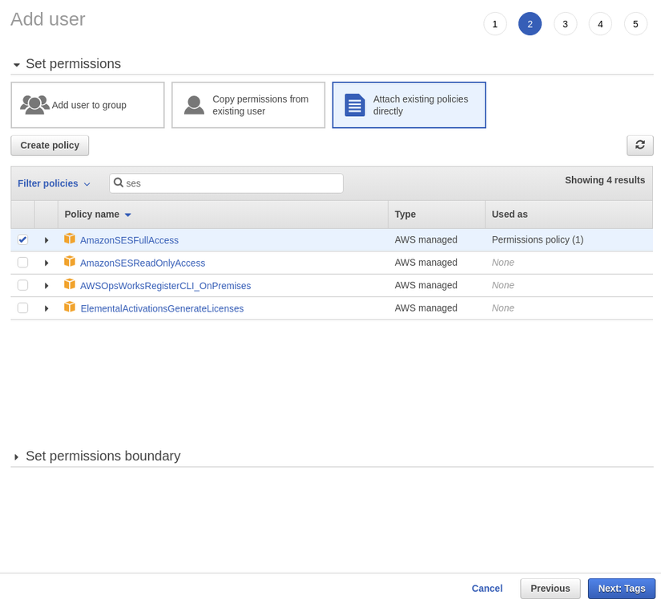This screenshot has height=599, width=661.
Task: Choose Copy permissions from existing user
Action: click(x=248, y=105)
